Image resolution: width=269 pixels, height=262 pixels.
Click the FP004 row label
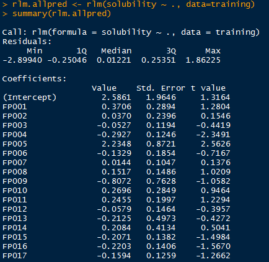[15, 135]
